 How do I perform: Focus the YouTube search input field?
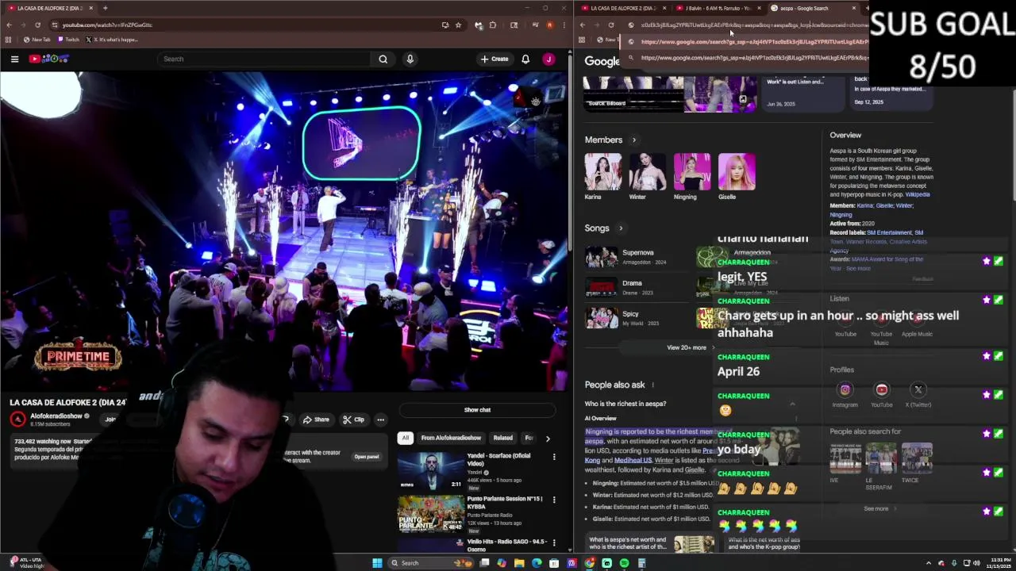tap(264, 59)
